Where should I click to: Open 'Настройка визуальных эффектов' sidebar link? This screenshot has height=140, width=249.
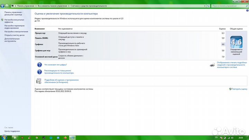click(x=14, y=21)
